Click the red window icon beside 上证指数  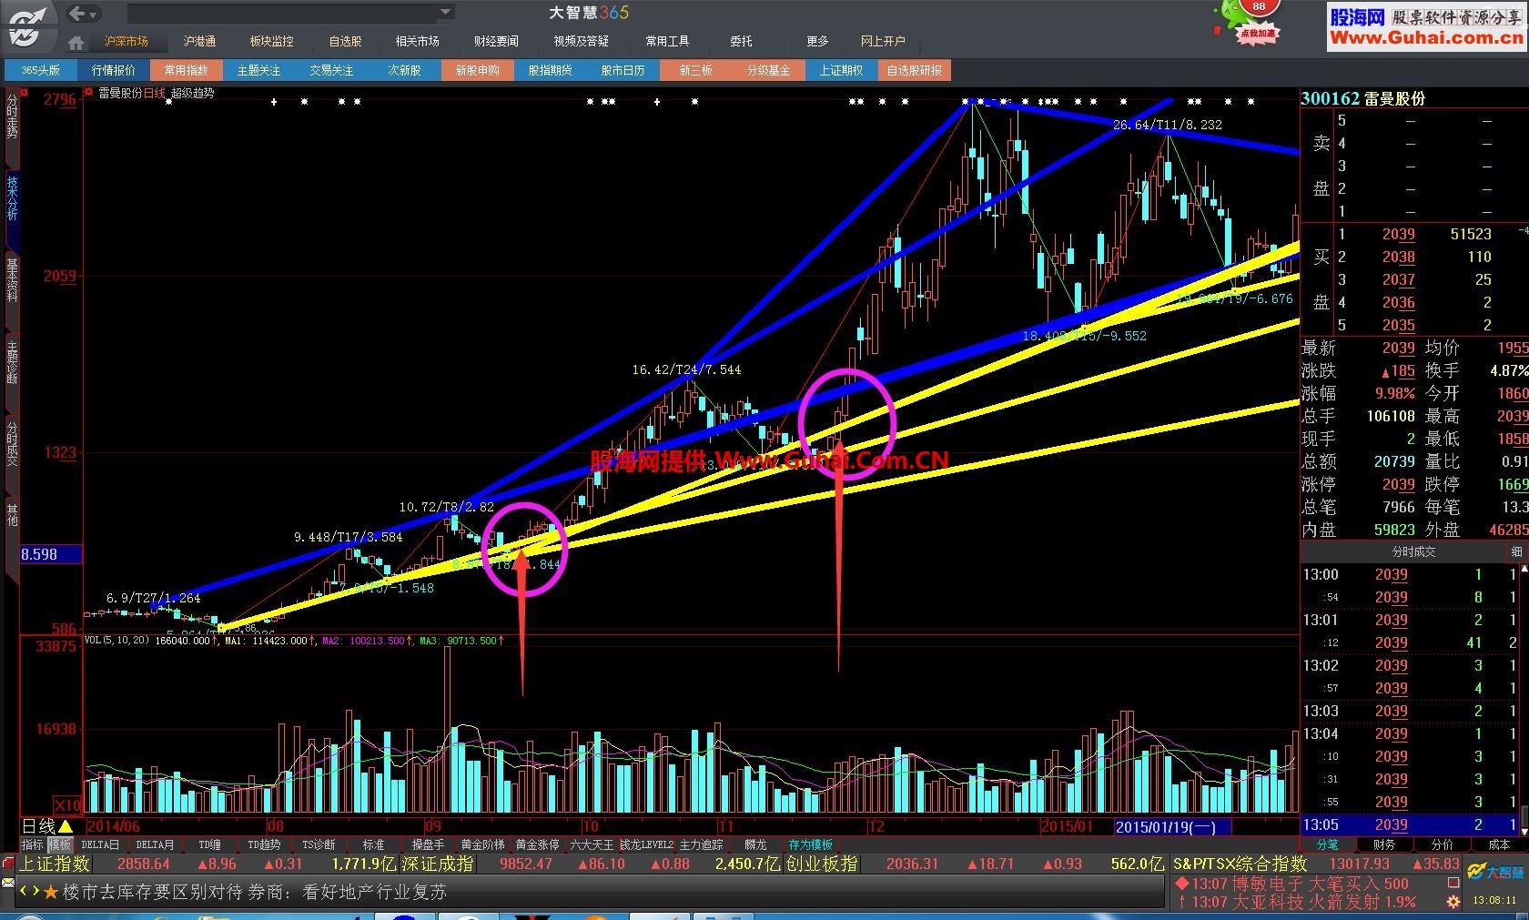coord(9,864)
